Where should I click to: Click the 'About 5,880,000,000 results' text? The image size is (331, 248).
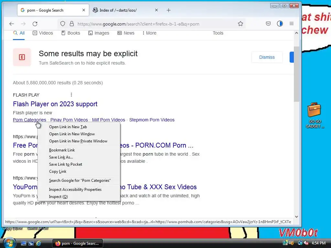(58, 83)
